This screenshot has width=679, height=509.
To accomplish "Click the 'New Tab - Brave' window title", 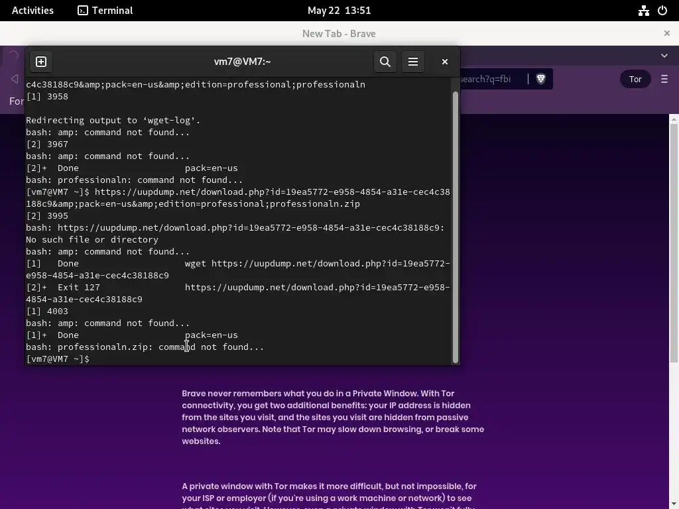I will (339, 33).
